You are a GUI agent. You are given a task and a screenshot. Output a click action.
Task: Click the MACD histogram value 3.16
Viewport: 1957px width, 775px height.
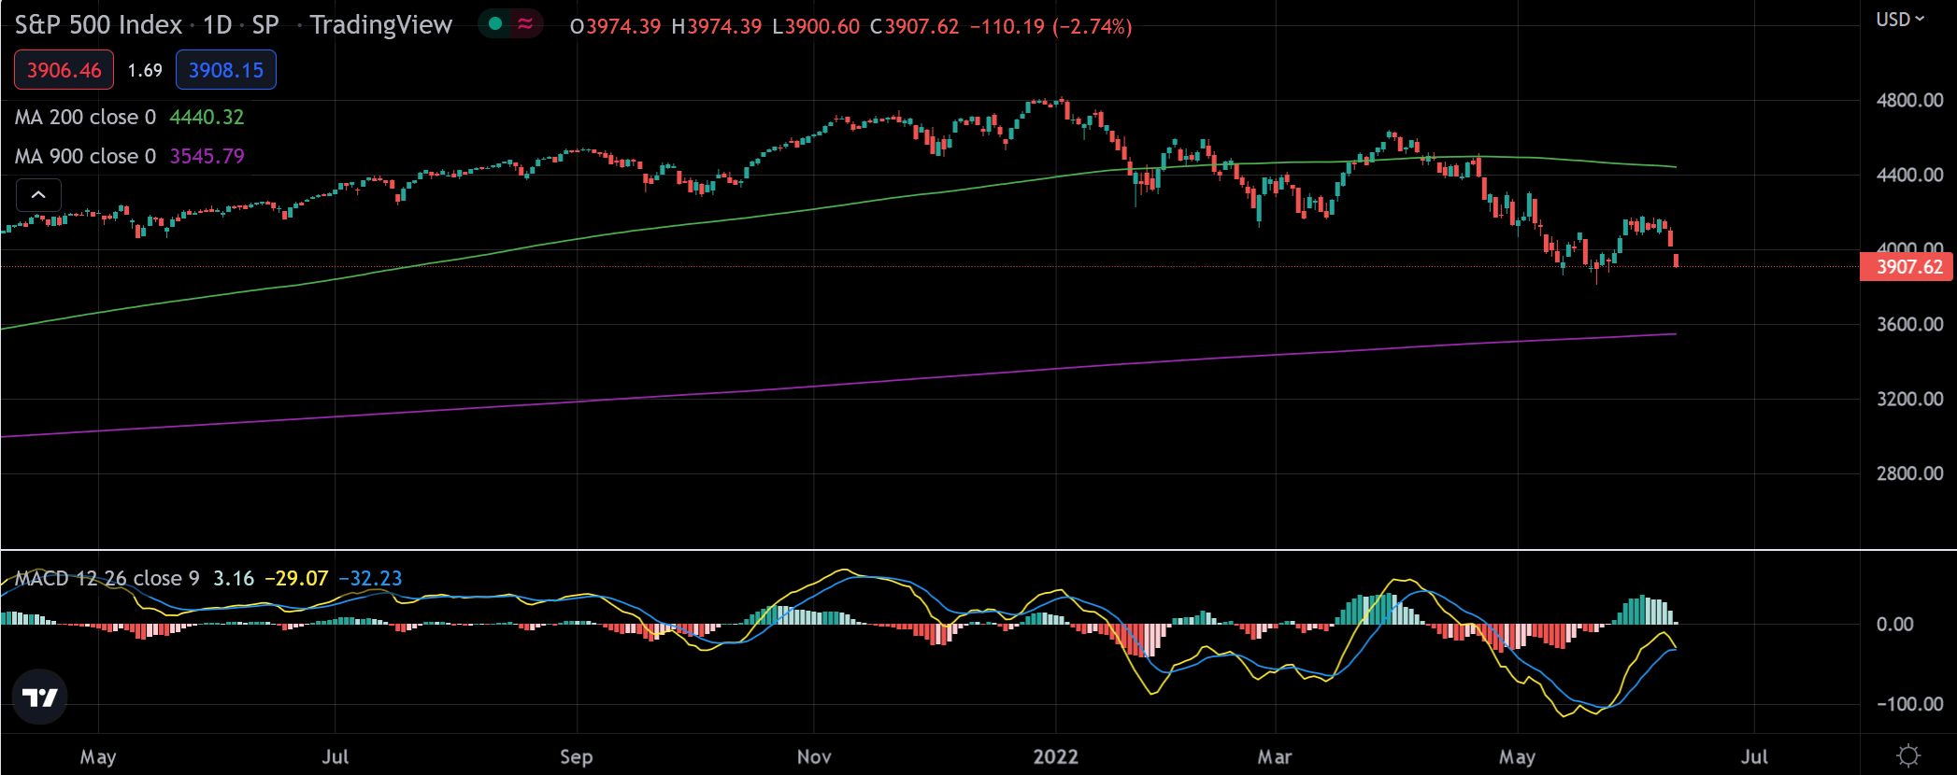[234, 579]
